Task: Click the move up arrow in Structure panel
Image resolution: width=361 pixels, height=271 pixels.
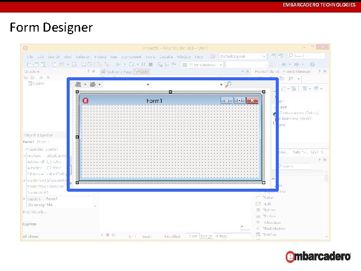Action: click(41, 78)
